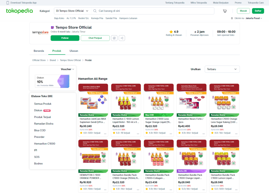Filter products by Bisa COD
The height and width of the screenshot is (193, 269).
40,130
